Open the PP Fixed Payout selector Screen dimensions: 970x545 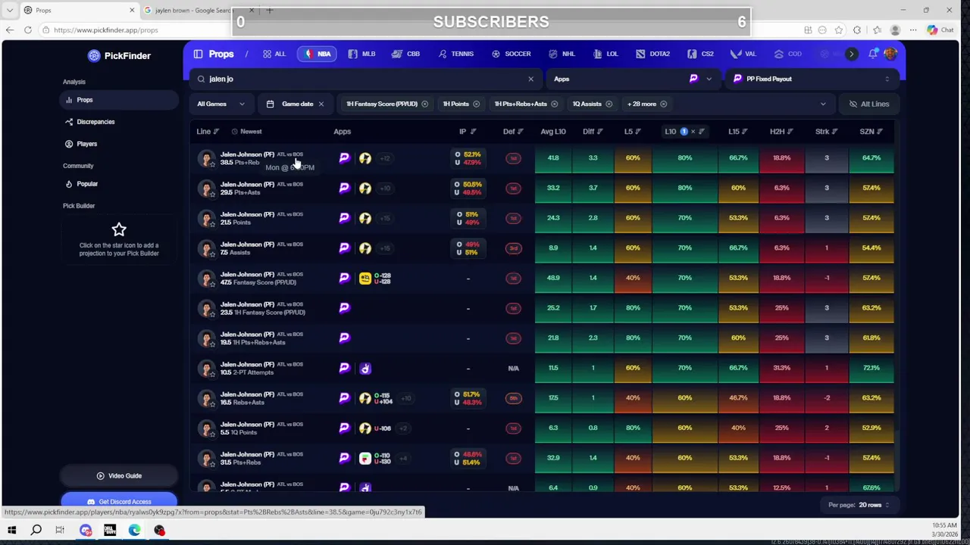pyautogui.click(x=812, y=79)
